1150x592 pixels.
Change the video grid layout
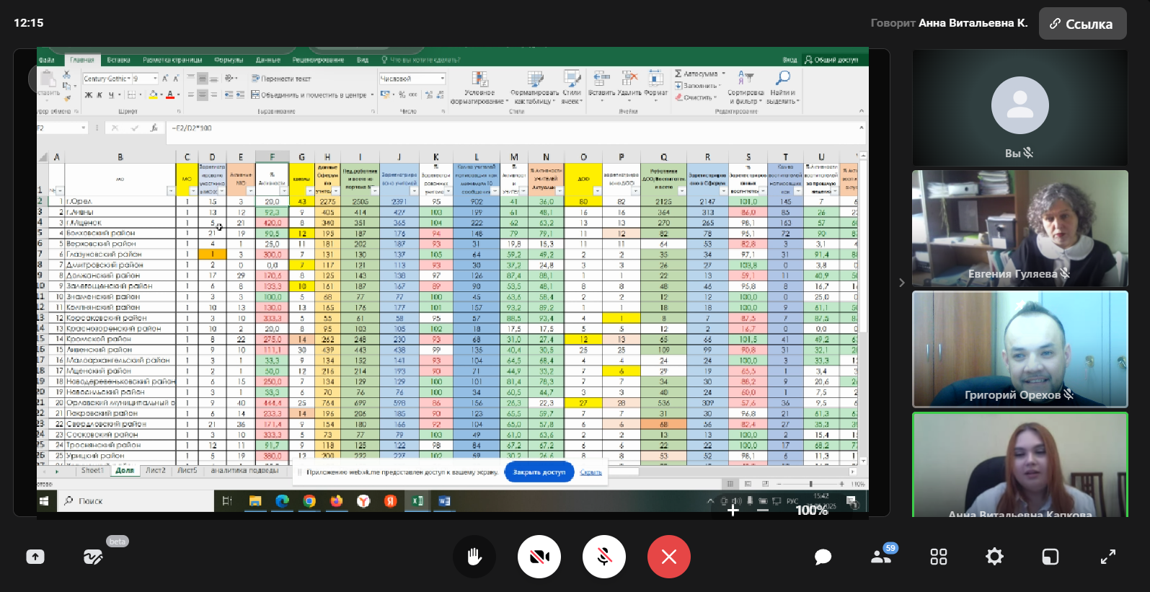[x=938, y=557]
